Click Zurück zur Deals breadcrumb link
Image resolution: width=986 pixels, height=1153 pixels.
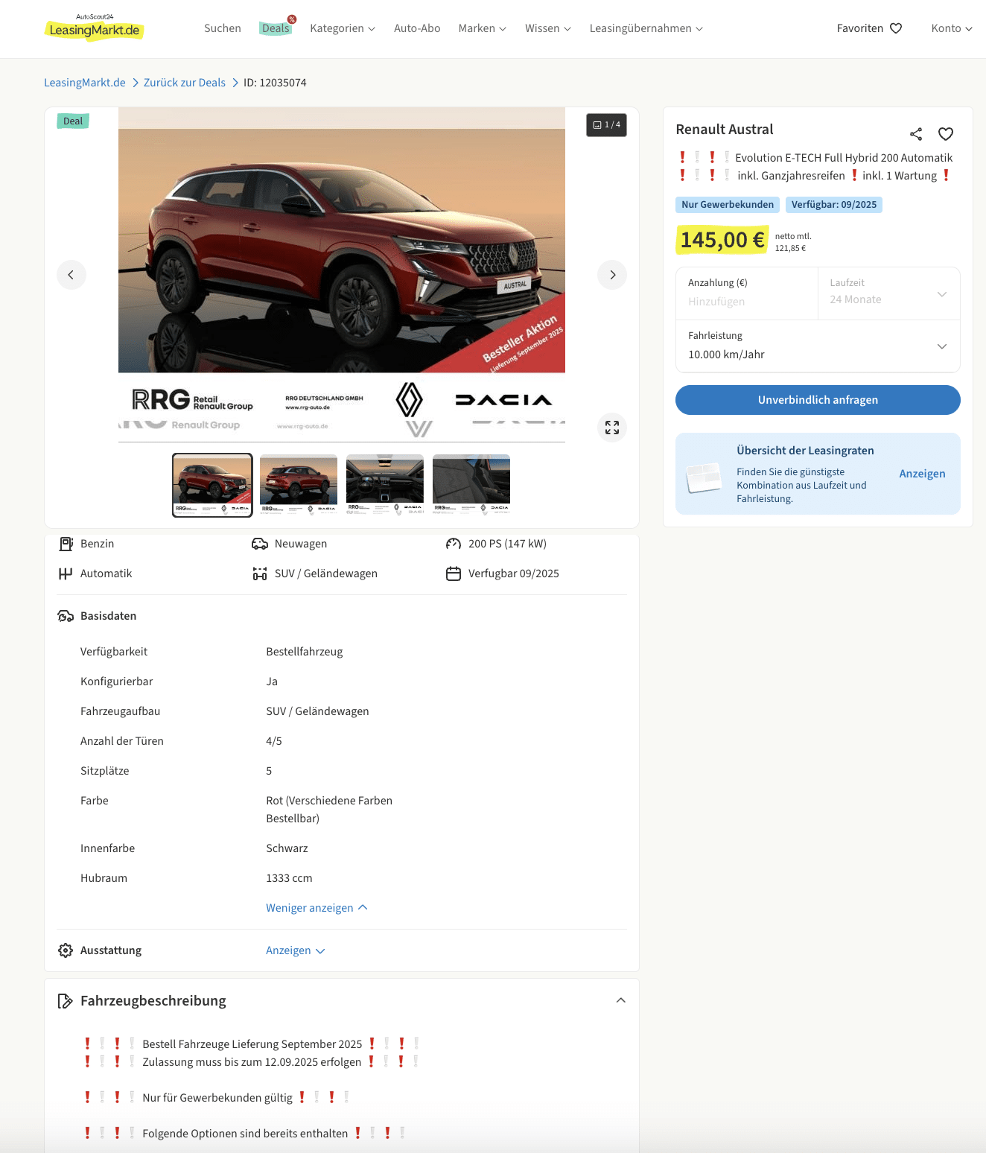(185, 83)
